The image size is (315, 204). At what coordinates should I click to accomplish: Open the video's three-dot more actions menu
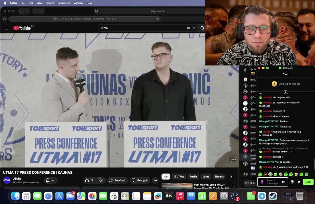click(155, 180)
